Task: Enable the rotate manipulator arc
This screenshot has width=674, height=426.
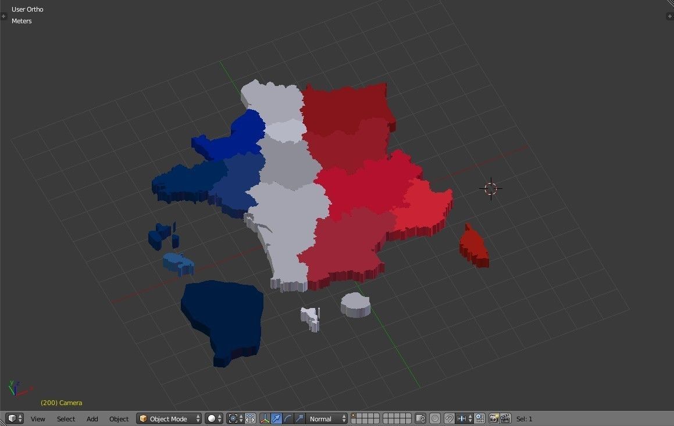Action: point(288,418)
